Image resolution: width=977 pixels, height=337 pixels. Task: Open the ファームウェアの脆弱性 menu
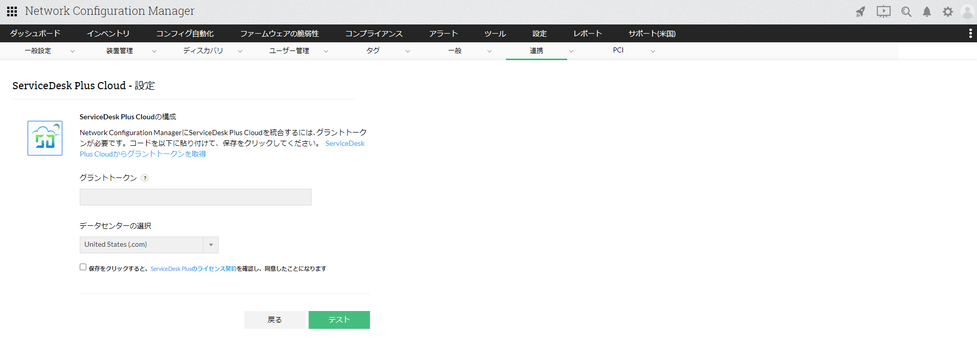(x=280, y=33)
